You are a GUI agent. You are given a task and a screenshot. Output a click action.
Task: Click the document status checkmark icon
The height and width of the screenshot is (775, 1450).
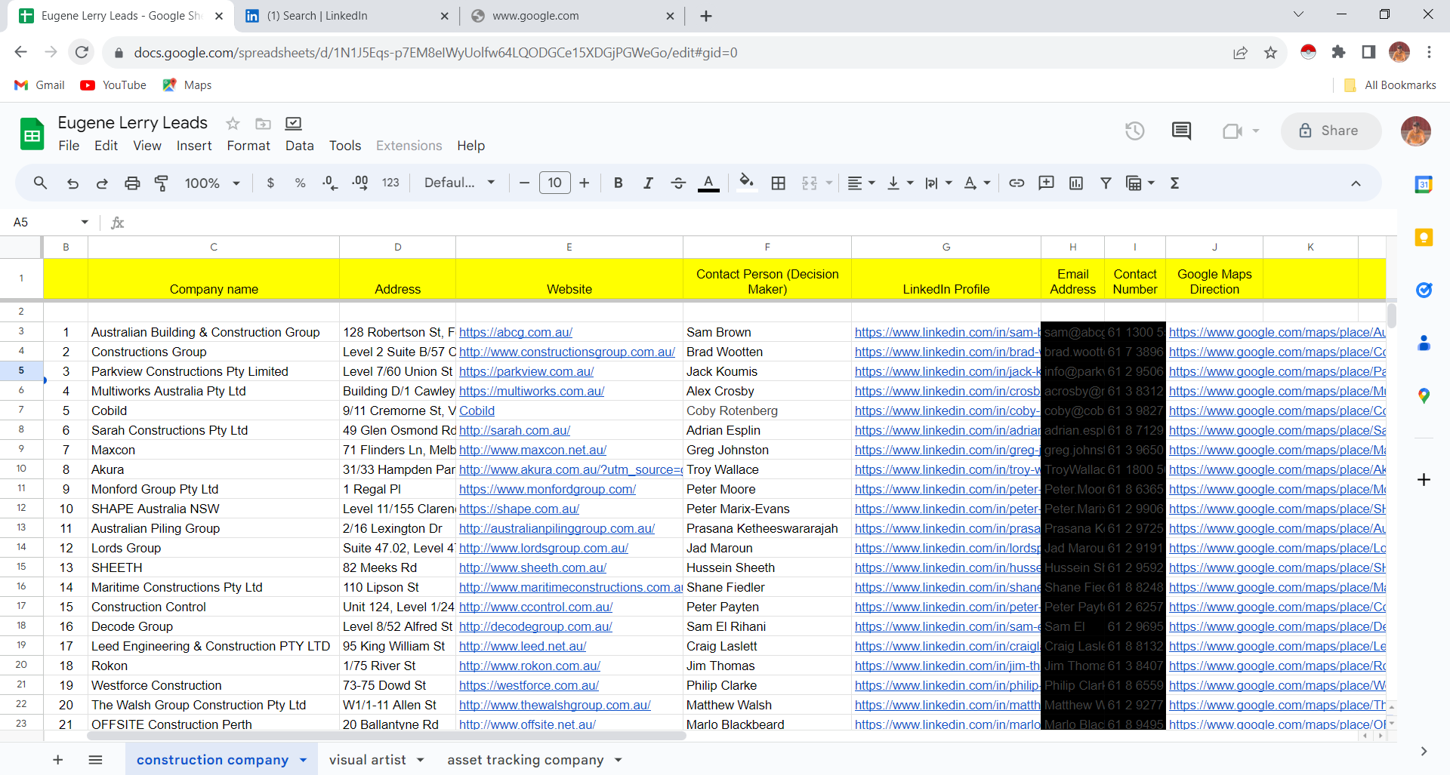tap(293, 123)
